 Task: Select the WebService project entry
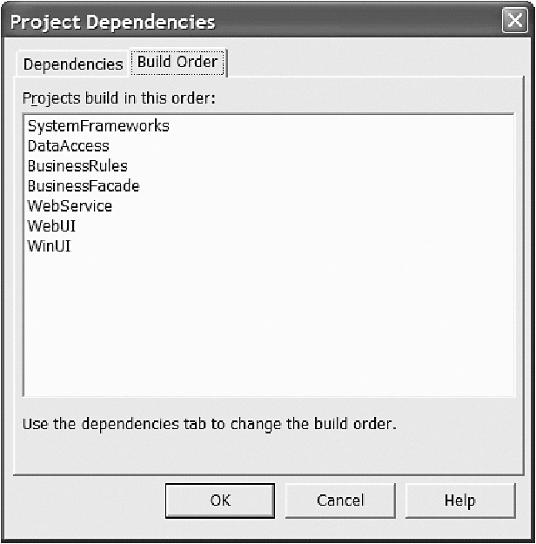(x=70, y=206)
